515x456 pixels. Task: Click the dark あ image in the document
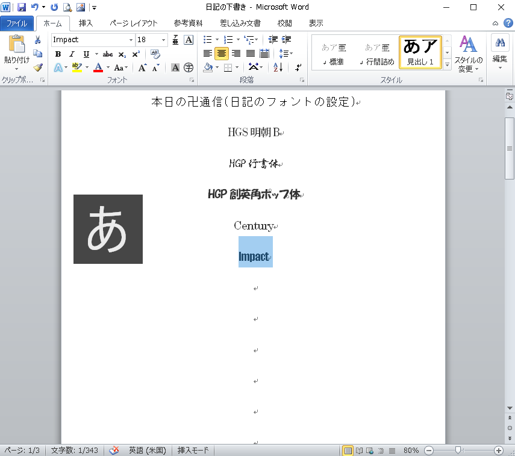tap(108, 229)
